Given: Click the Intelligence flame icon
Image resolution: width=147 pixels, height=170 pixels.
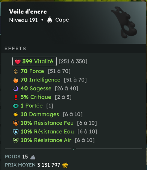Looking at the screenshot, I should 16,80.
